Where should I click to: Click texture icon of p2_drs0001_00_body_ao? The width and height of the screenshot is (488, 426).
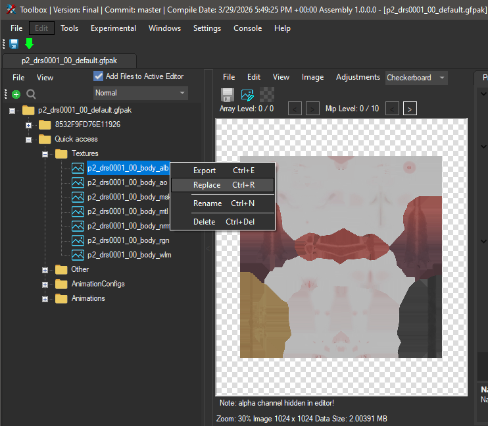pos(78,182)
